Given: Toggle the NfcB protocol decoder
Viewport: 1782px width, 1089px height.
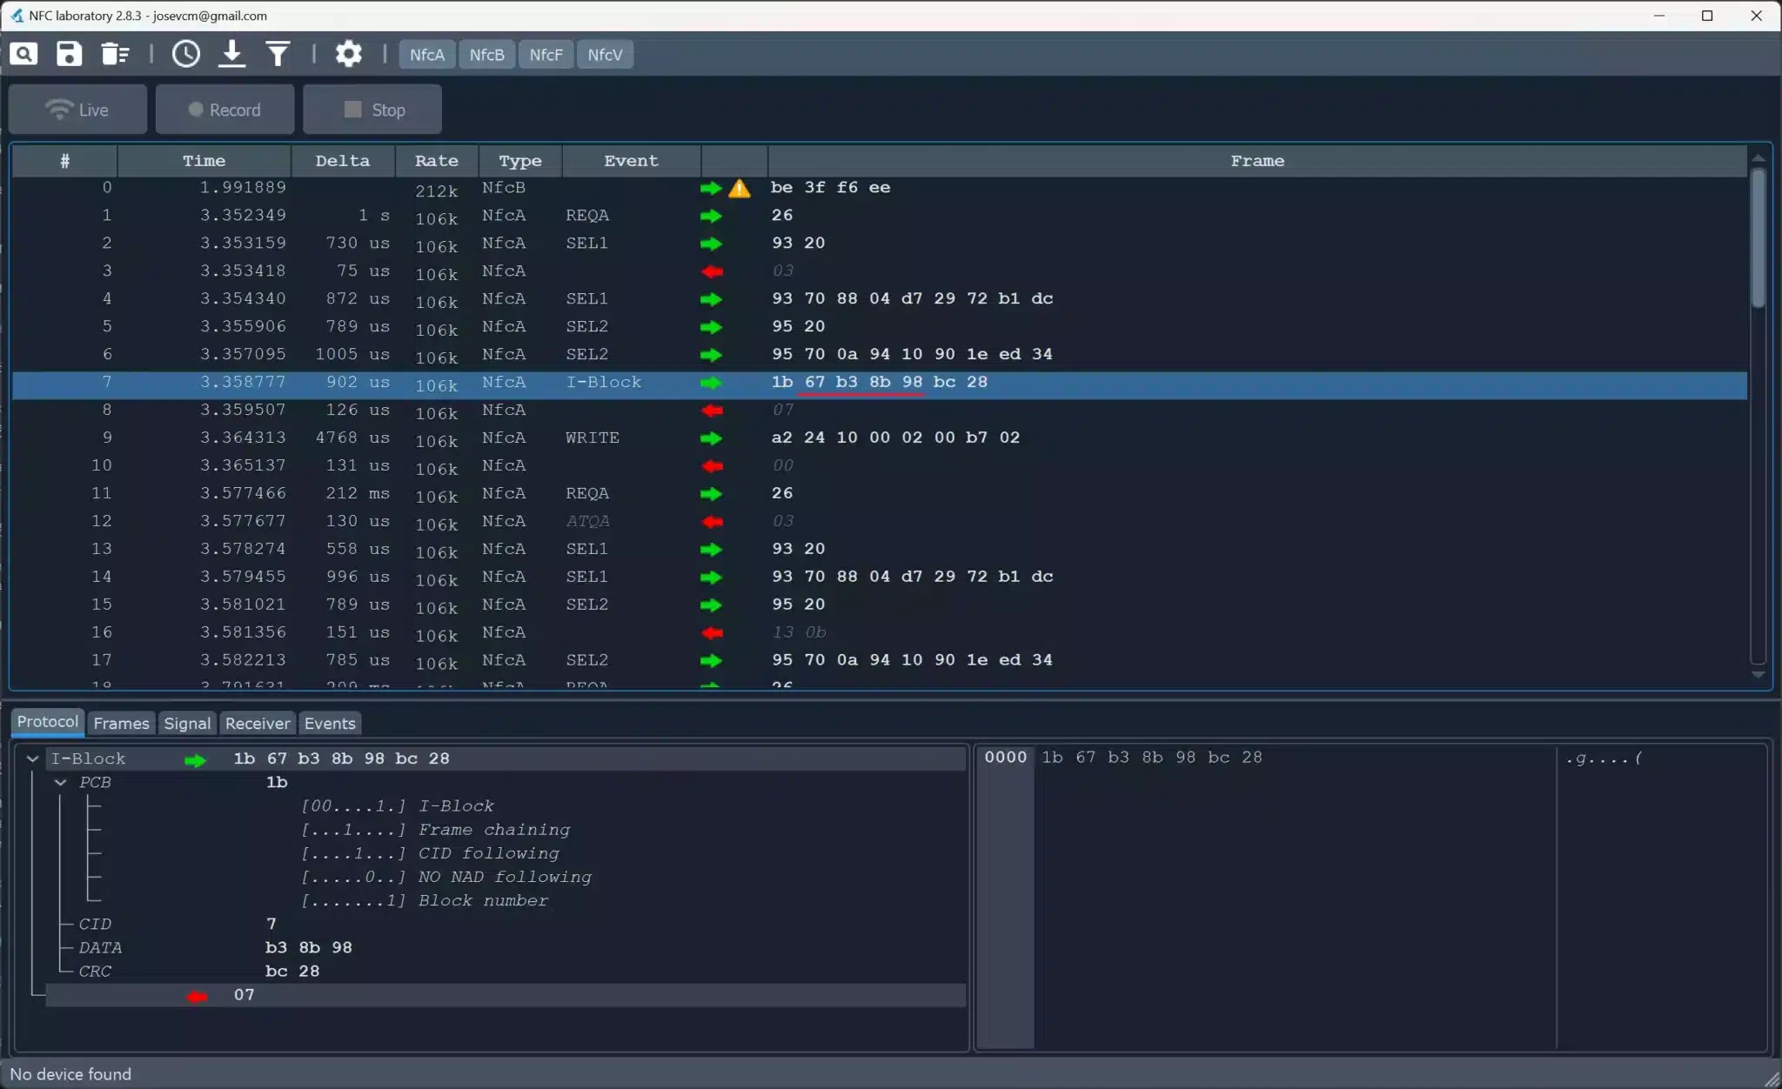Looking at the screenshot, I should click(486, 55).
